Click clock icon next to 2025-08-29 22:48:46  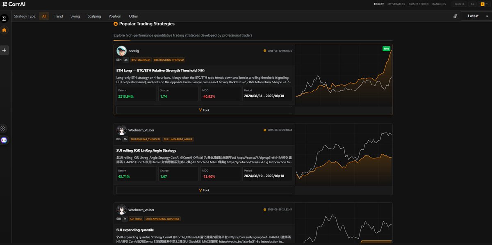point(265,130)
